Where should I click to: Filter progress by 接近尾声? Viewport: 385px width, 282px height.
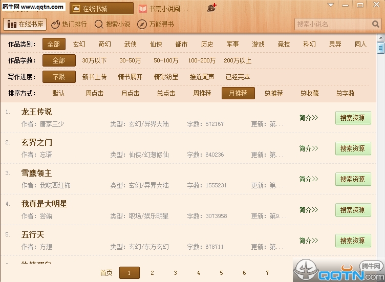(202, 77)
